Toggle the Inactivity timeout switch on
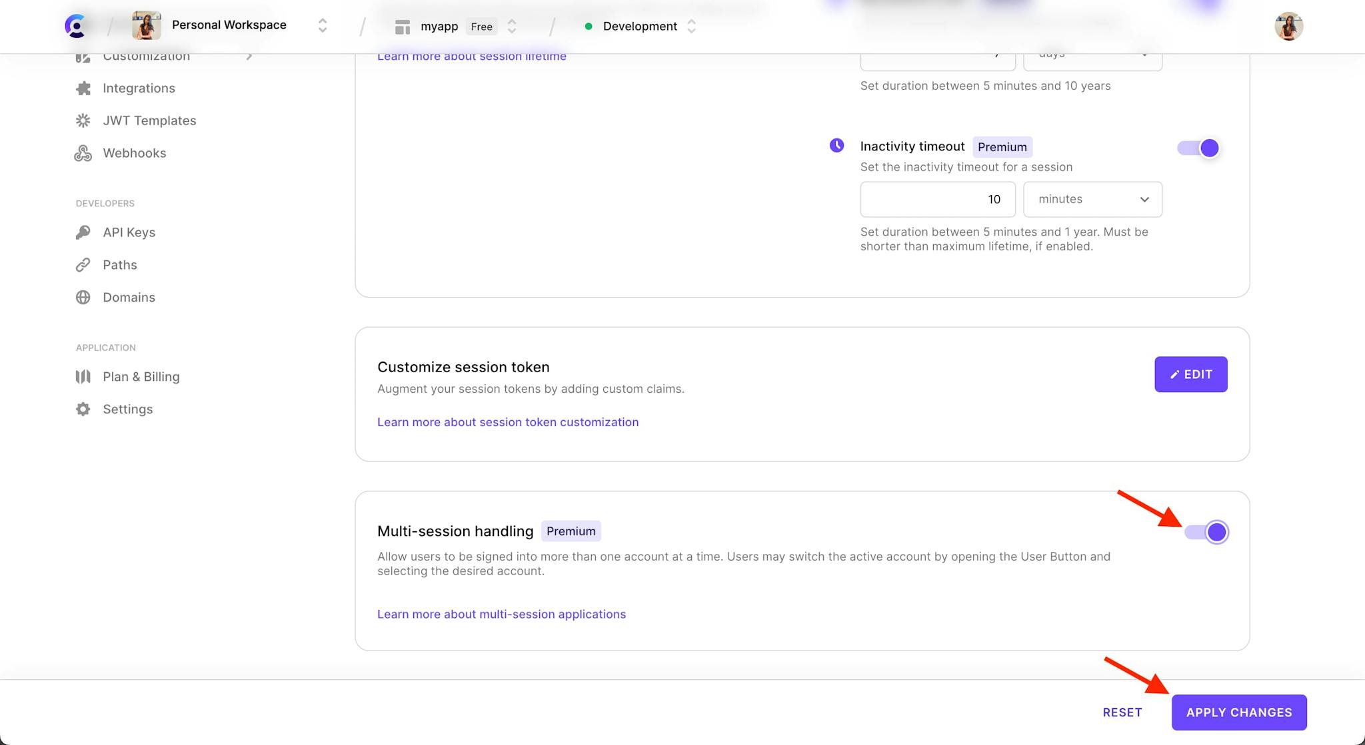The height and width of the screenshot is (745, 1365). point(1197,146)
